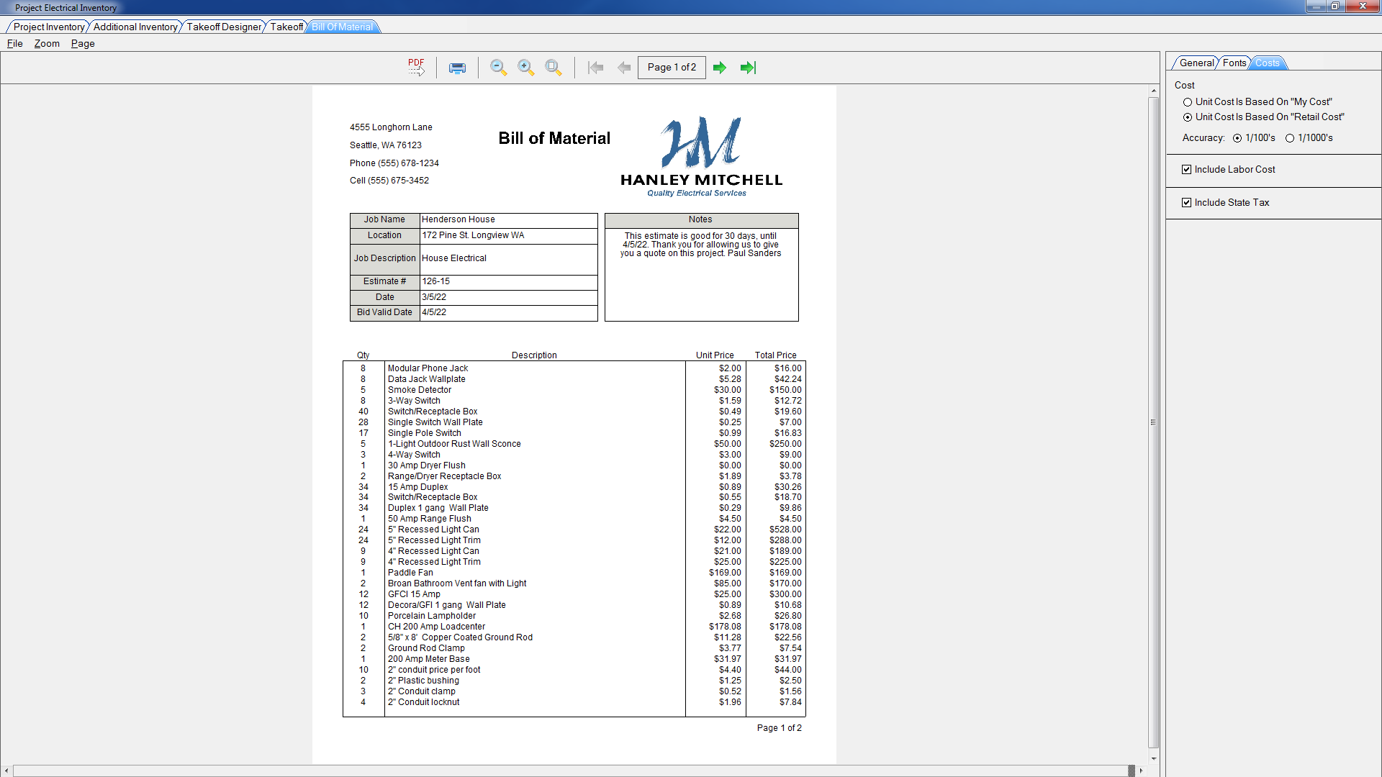Click the vertical scrollbar down arrow

point(1154,758)
